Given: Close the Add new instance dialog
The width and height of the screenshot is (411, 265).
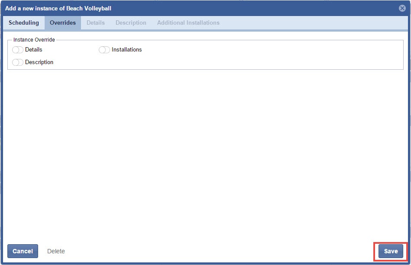Looking at the screenshot, I should (x=402, y=8).
